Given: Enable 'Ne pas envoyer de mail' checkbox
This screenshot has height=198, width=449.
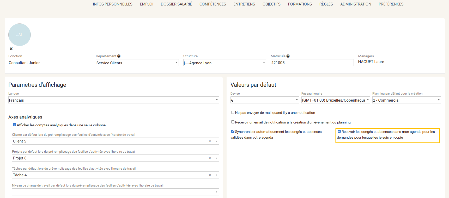Looking at the screenshot, I should tap(233, 113).
